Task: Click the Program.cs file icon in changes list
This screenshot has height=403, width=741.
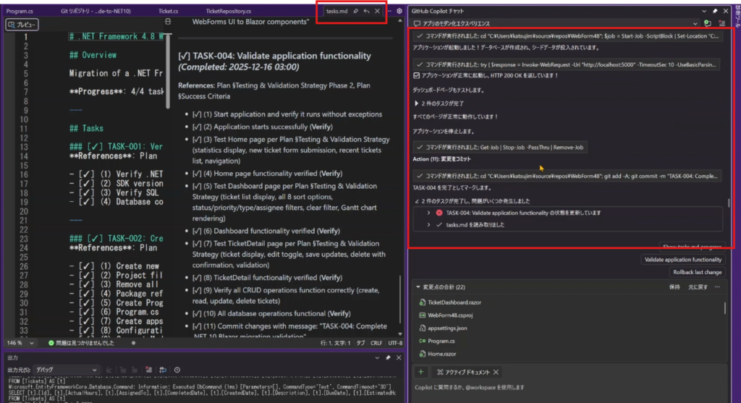Action: [421, 340]
